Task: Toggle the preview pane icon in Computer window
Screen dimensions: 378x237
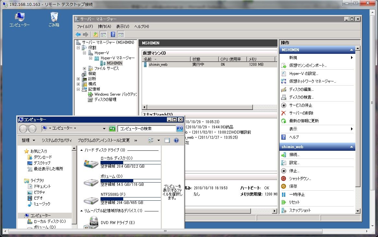Action: coord(167,140)
